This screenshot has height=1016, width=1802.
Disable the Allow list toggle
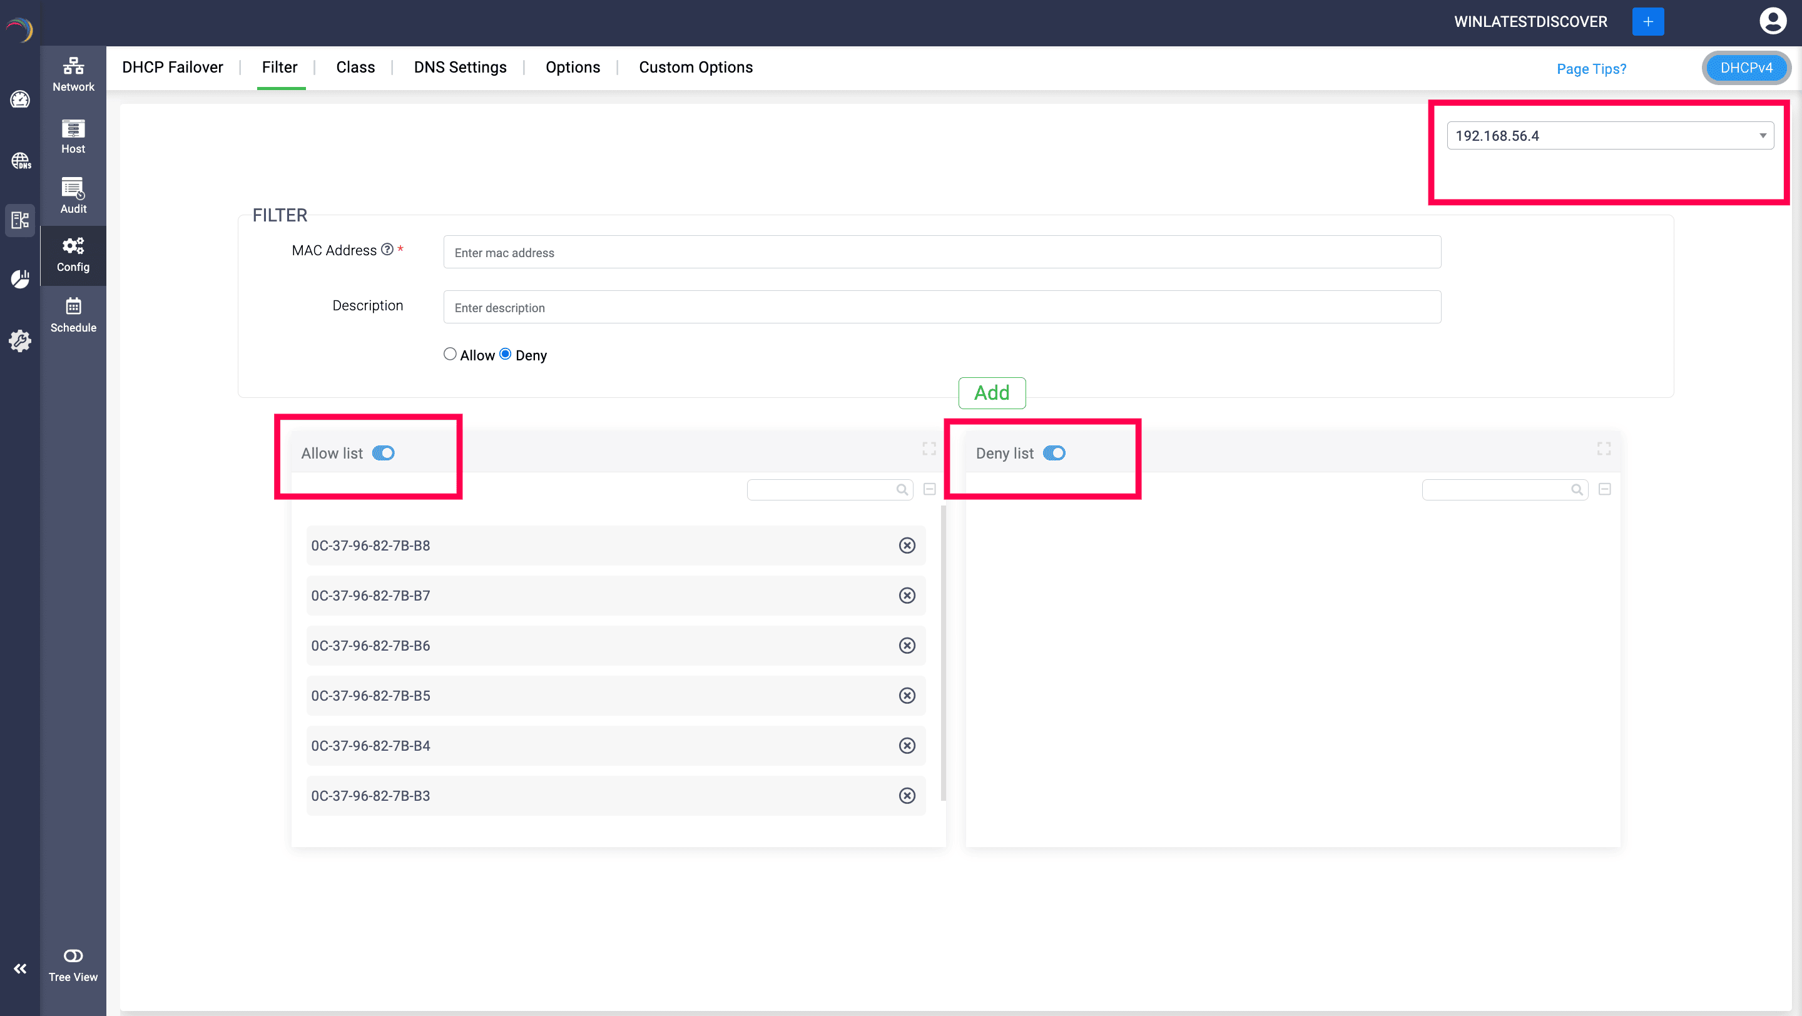384,452
